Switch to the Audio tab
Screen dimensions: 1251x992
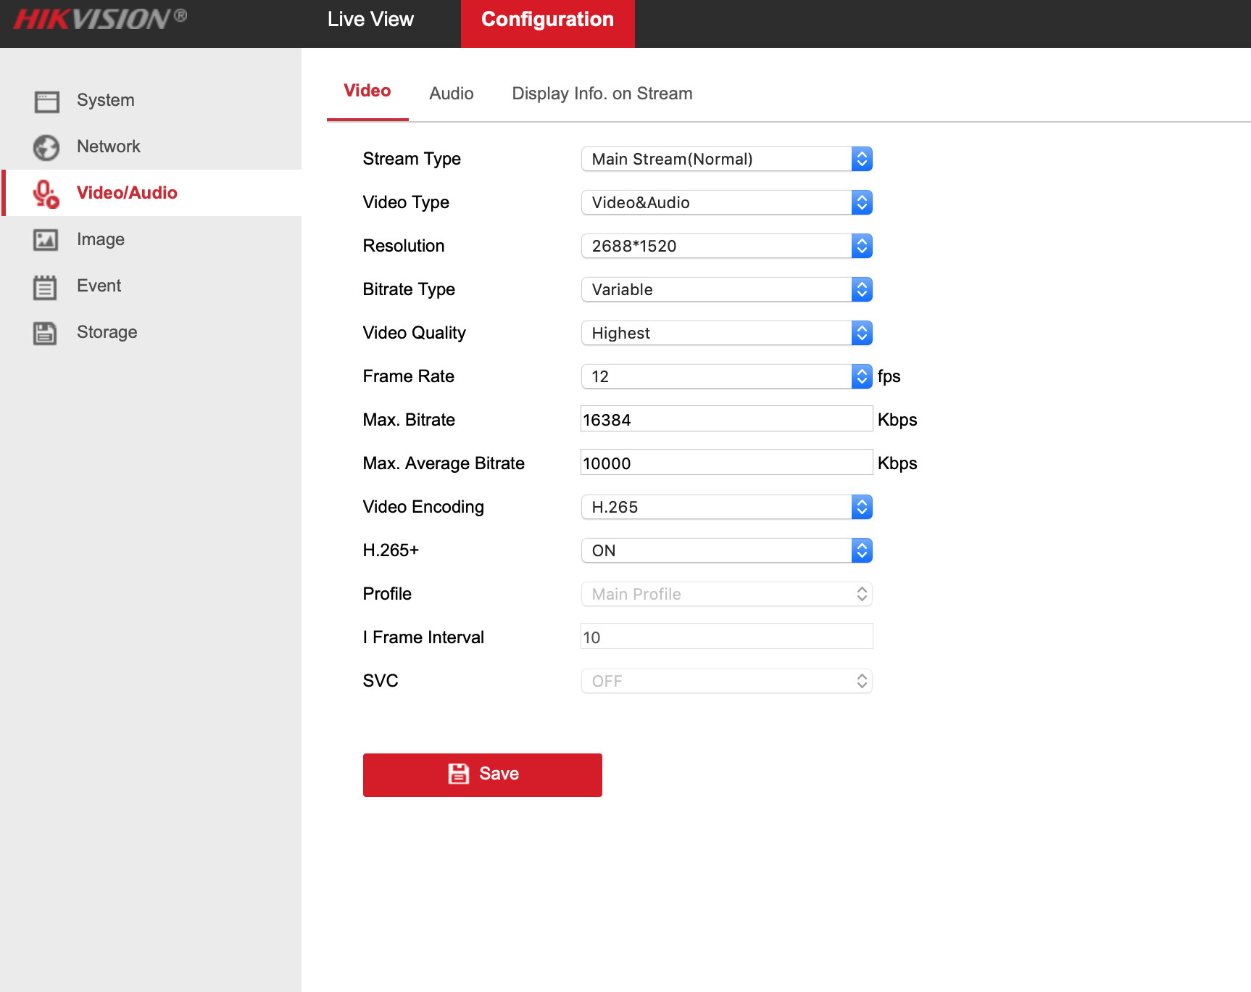pyautogui.click(x=451, y=94)
